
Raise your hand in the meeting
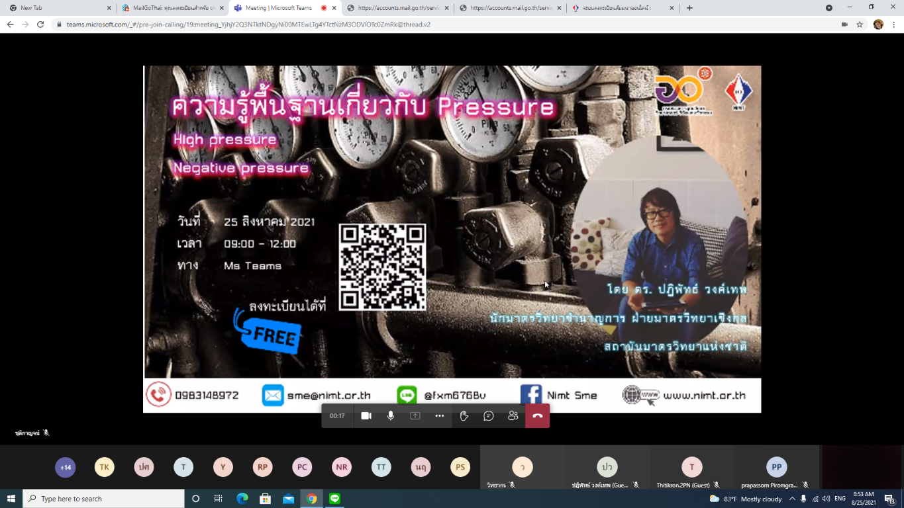[x=464, y=416]
